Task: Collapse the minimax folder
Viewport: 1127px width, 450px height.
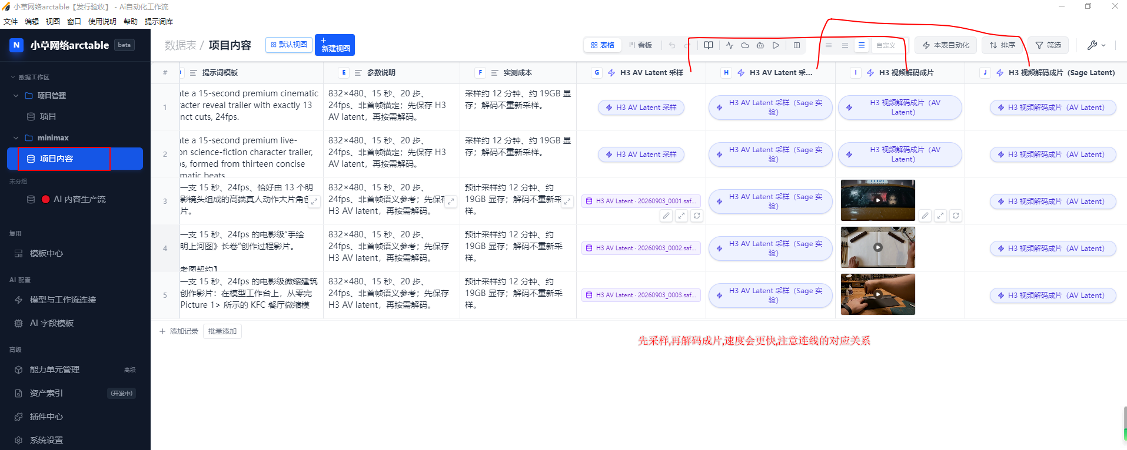Action: (16, 137)
